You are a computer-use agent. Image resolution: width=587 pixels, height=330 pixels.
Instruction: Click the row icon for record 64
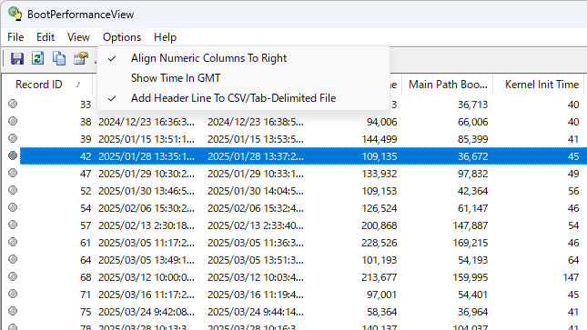(x=13, y=259)
